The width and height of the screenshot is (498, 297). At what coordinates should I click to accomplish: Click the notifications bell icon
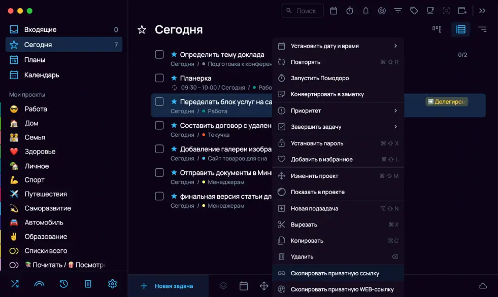[366, 11]
